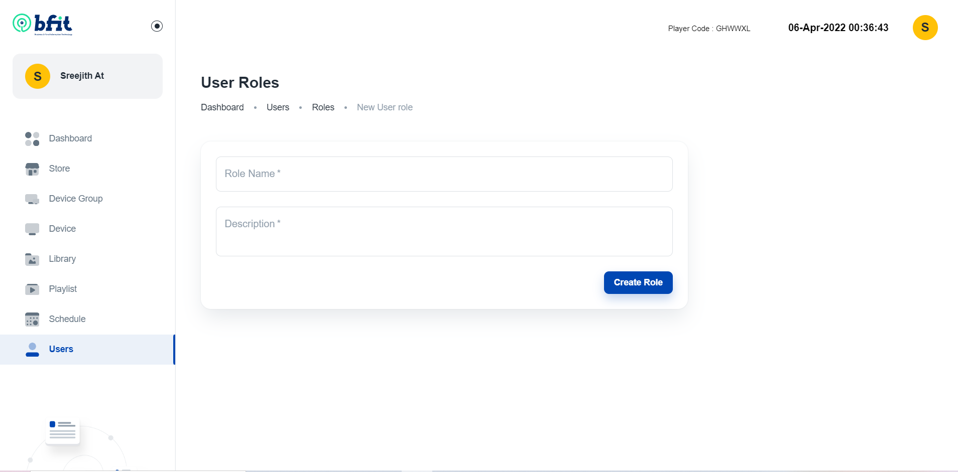Click the Player Code GHWWXL text
The image size is (958, 472).
pyautogui.click(x=709, y=29)
